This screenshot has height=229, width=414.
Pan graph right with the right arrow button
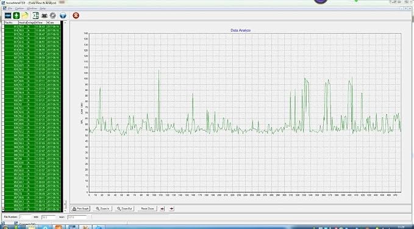[x=171, y=209]
